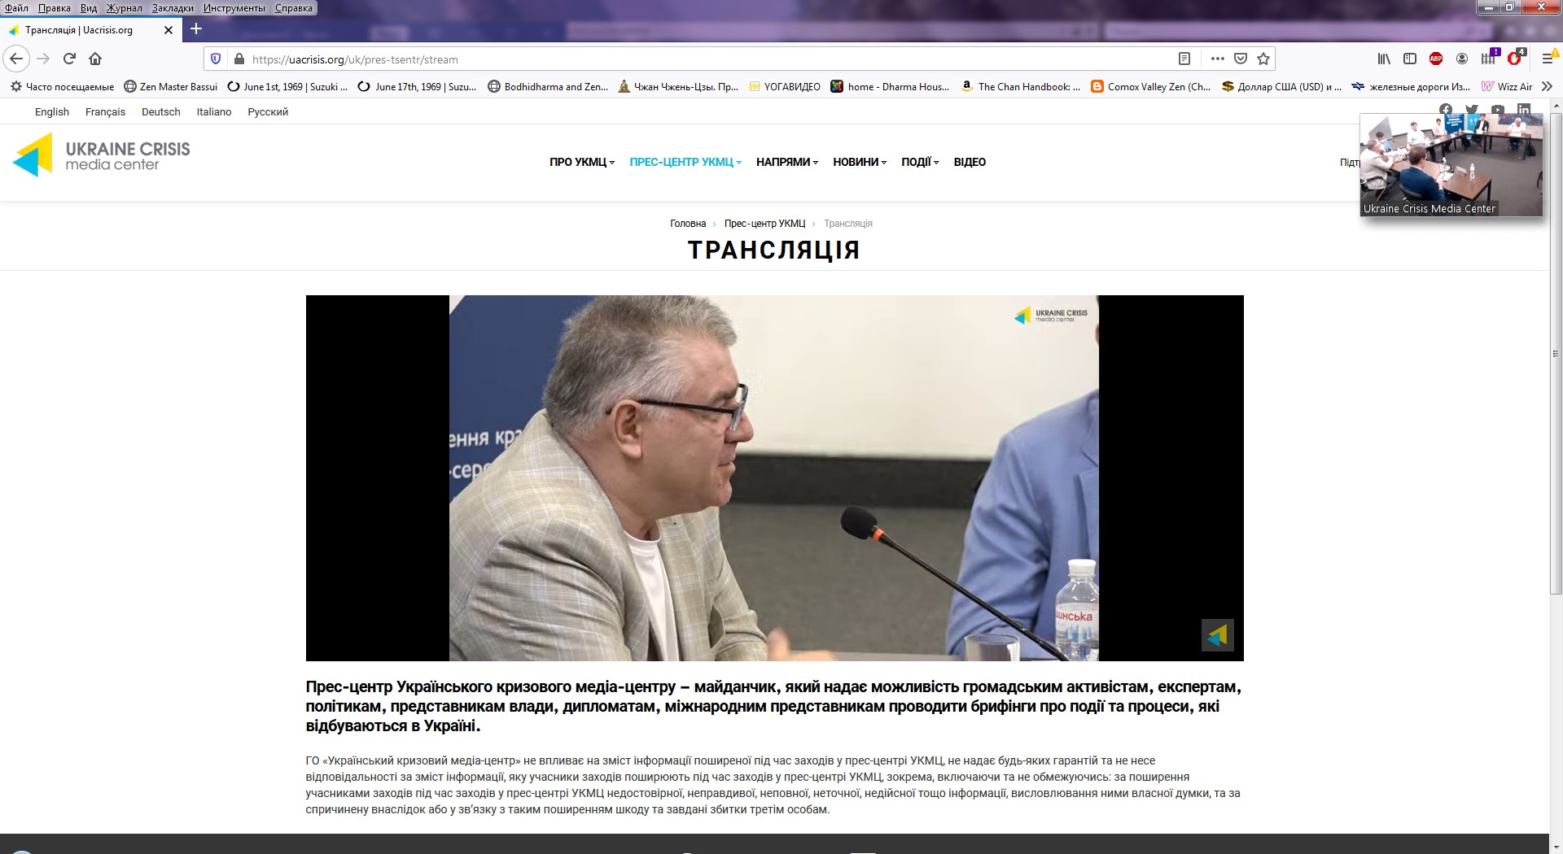The image size is (1563, 854).
Task: Open the home - Dharma House bookmark
Action: pyautogui.click(x=890, y=86)
